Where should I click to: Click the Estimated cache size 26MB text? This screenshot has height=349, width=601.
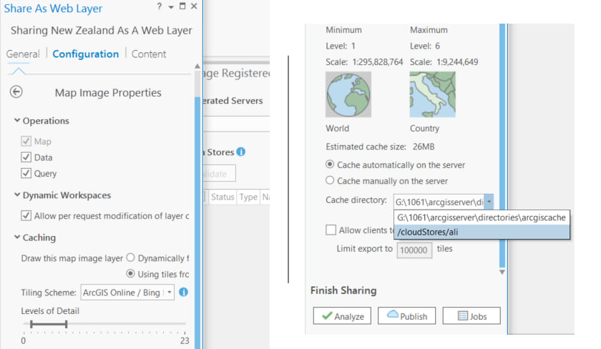380,147
